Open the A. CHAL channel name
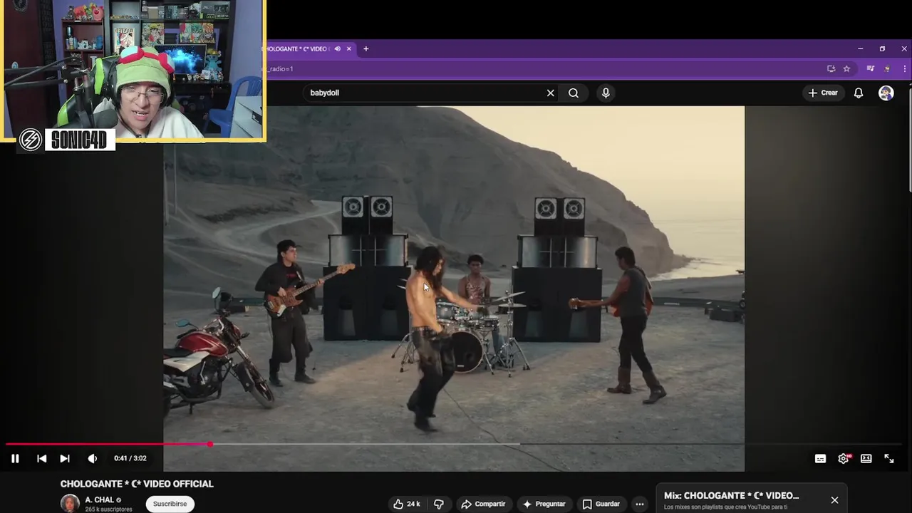 click(99, 499)
